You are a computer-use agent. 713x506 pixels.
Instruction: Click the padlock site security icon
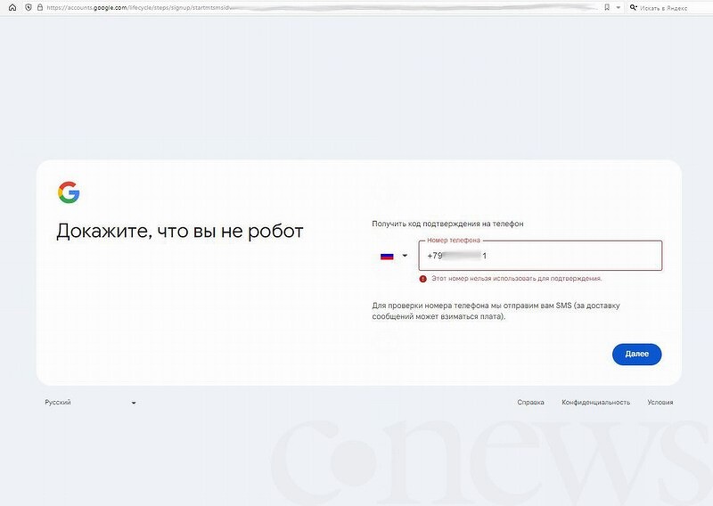click(x=39, y=7)
